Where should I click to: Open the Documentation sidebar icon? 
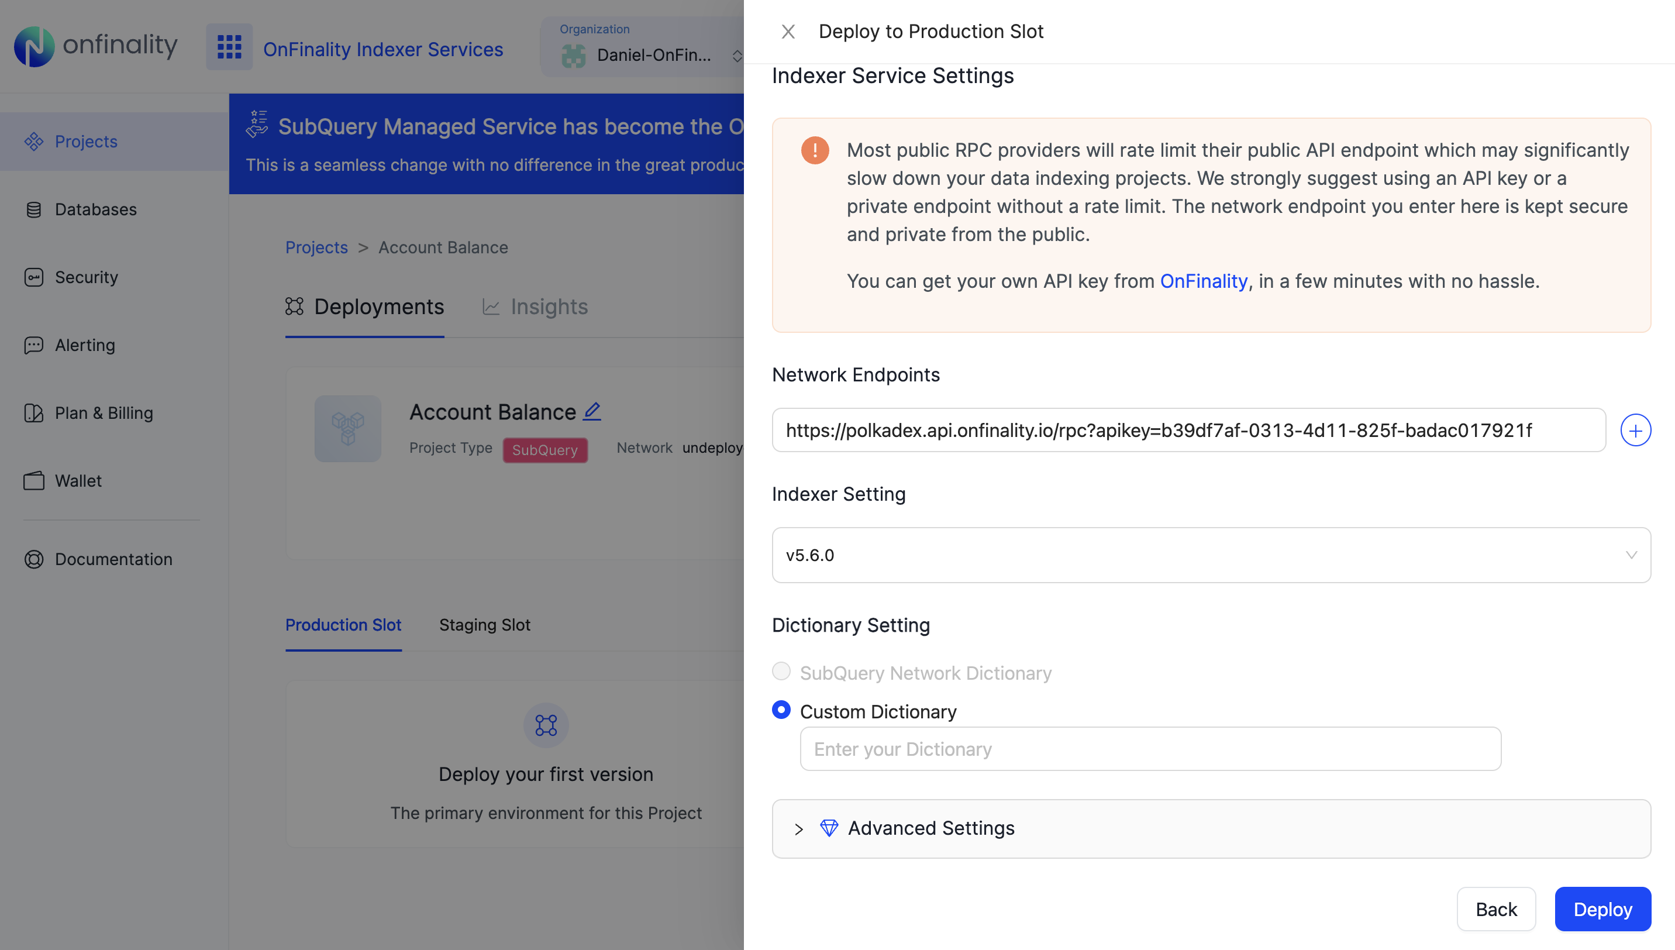click(34, 559)
